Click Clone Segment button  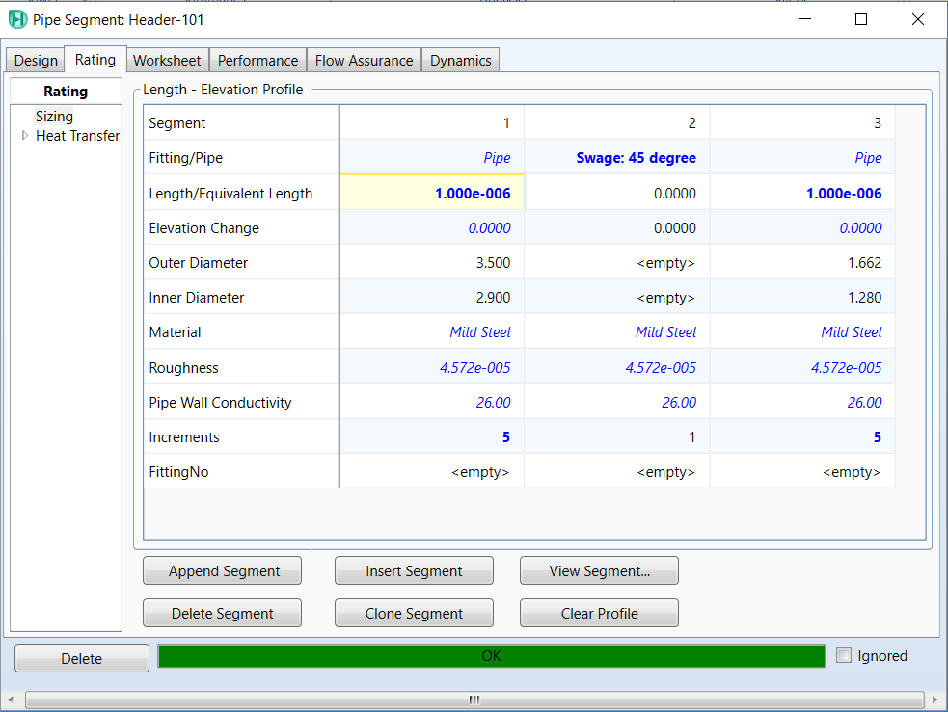[x=414, y=613]
